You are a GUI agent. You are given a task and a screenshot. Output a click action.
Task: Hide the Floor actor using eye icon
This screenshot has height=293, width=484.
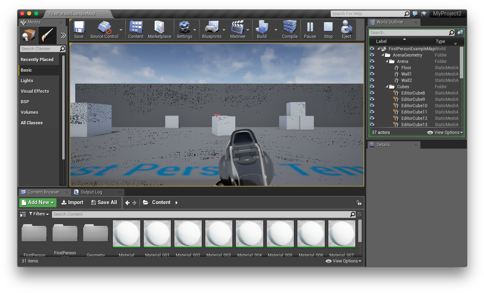[x=372, y=68]
